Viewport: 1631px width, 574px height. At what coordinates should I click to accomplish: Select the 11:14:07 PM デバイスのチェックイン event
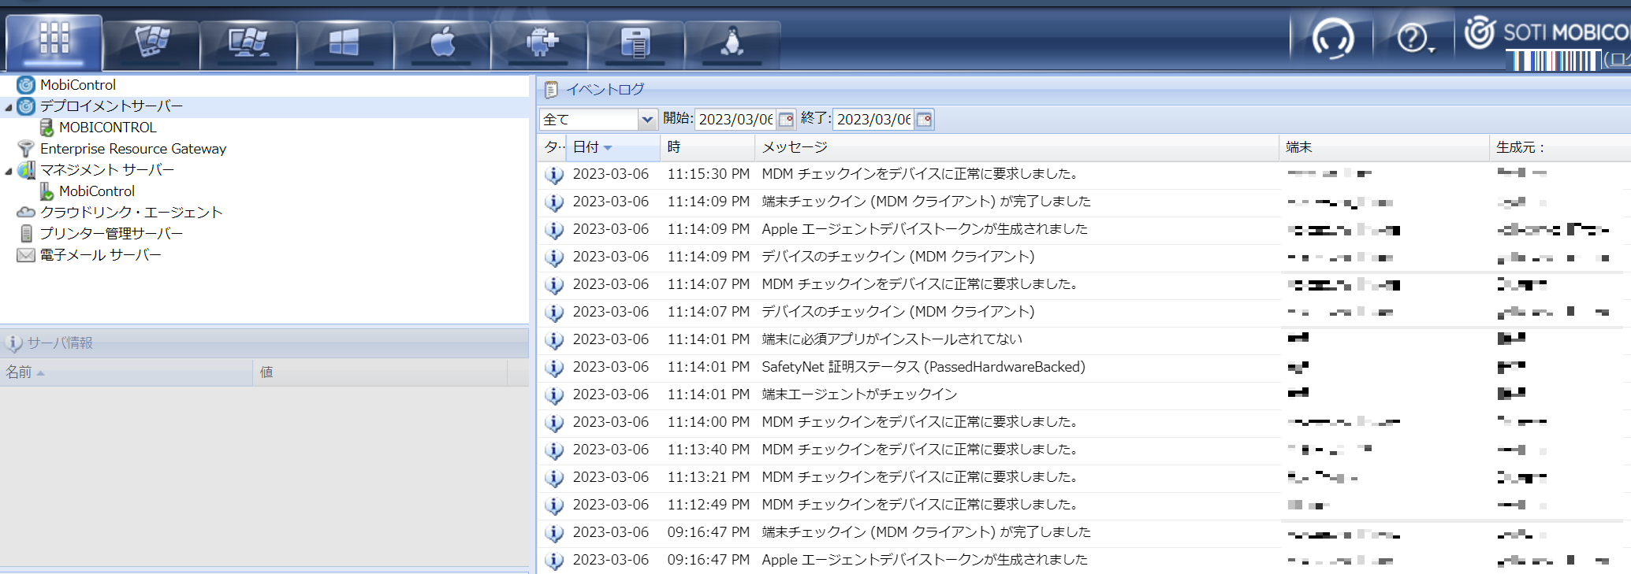(1084, 312)
